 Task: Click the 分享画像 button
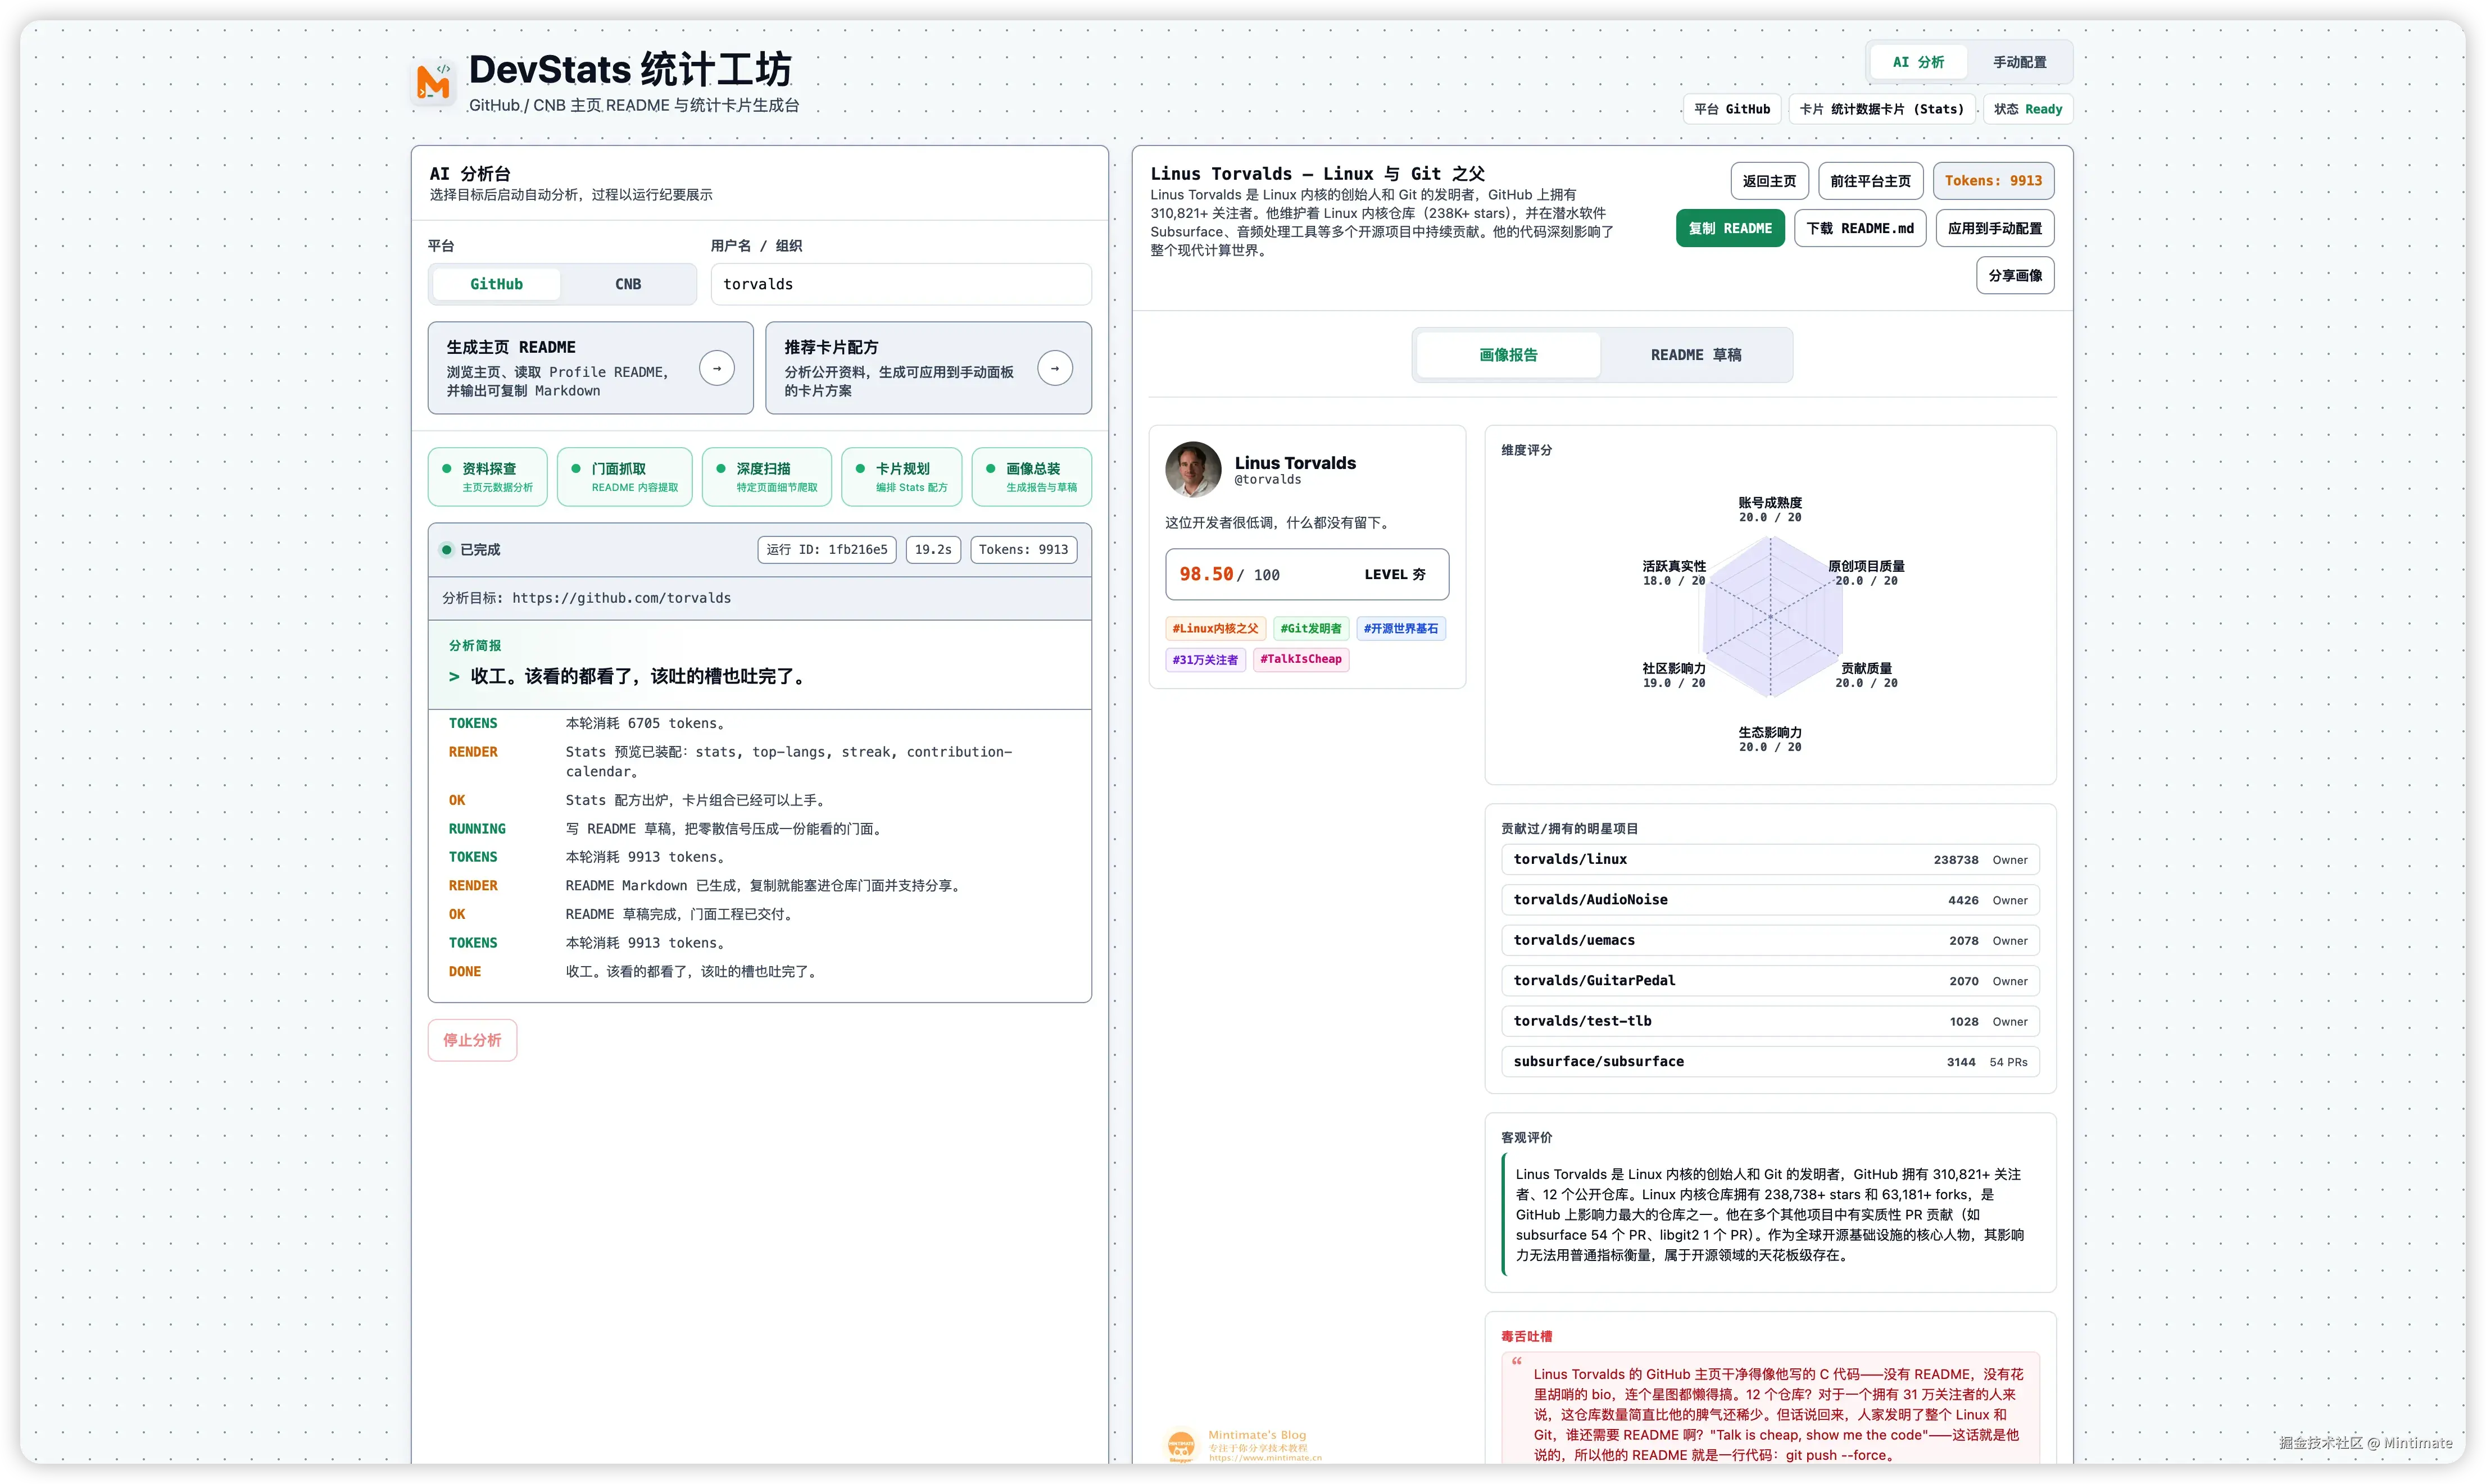(2015, 275)
